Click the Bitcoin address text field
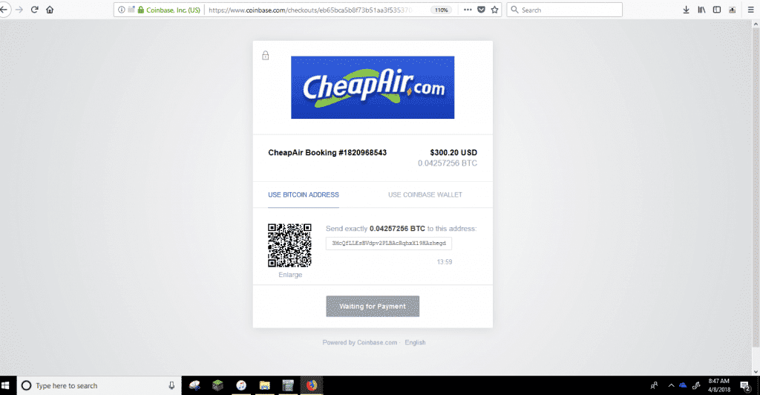The height and width of the screenshot is (395, 760). pyautogui.click(x=389, y=244)
